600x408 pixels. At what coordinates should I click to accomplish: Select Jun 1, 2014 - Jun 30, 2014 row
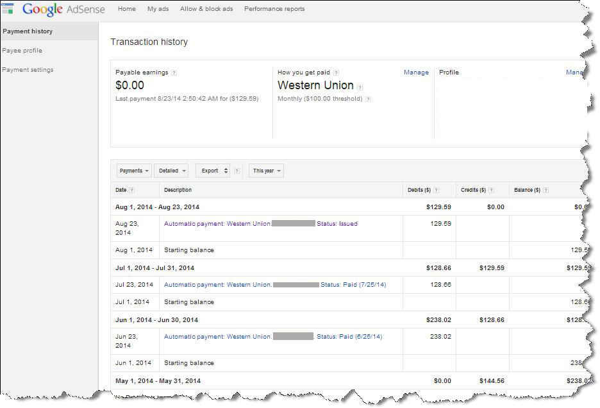[349, 320]
